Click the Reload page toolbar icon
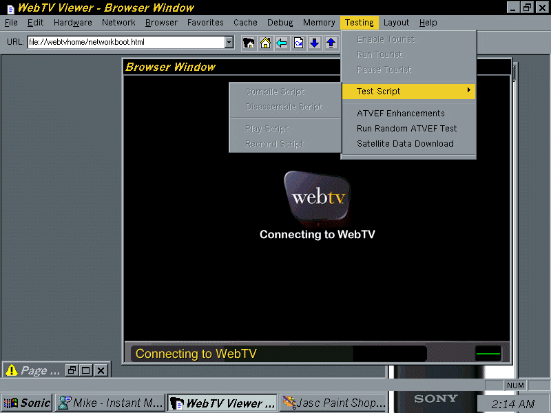Image resolution: width=551 pixels, height=413 pixels. pyautogui.click(x=298, y=43)
